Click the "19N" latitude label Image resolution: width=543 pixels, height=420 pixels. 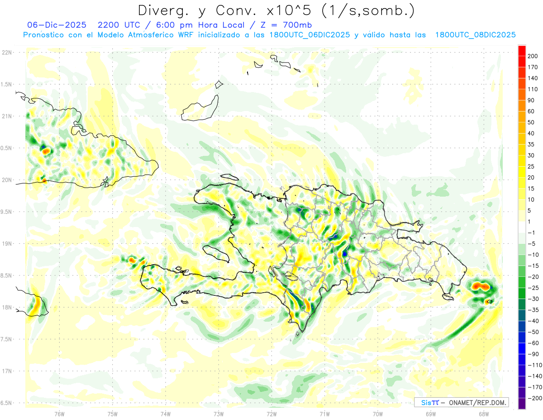pyautogui.click(x=7, y=243)
